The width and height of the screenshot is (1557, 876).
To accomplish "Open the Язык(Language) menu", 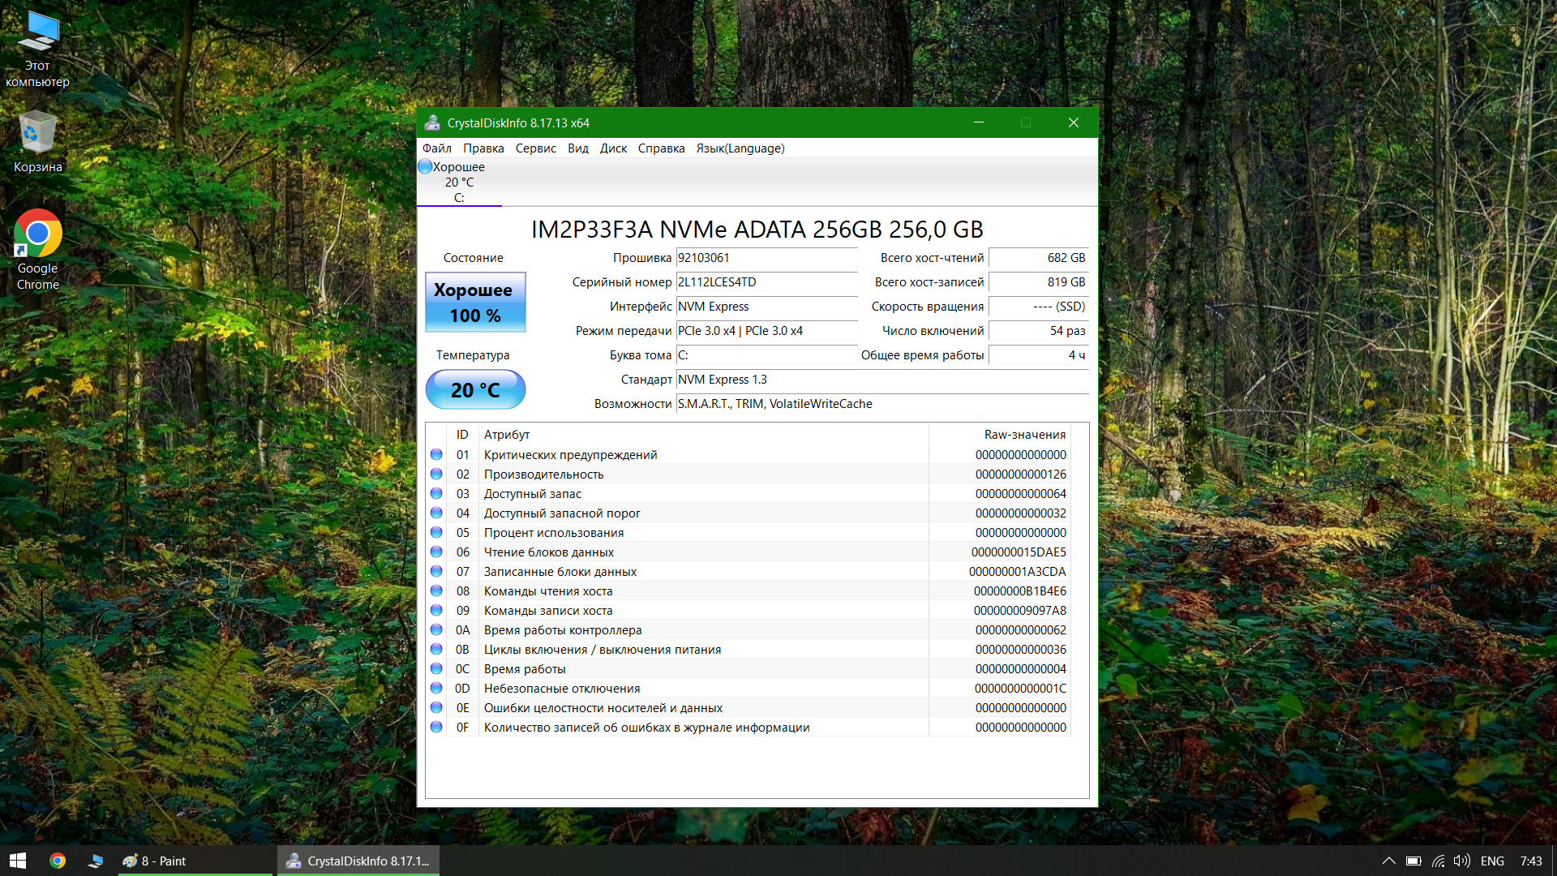I will [x=740, y=148].
